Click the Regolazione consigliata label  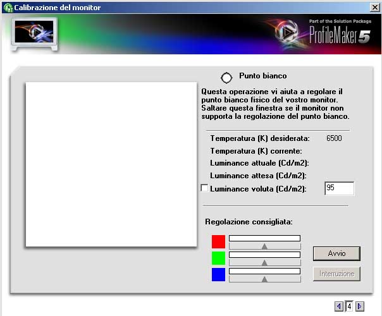[x=249, y=222]
